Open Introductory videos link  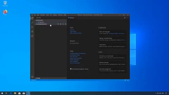[x=75, y=55]
